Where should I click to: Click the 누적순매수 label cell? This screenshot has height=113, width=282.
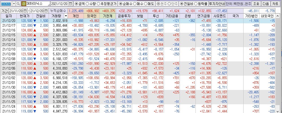pos(58,11)
